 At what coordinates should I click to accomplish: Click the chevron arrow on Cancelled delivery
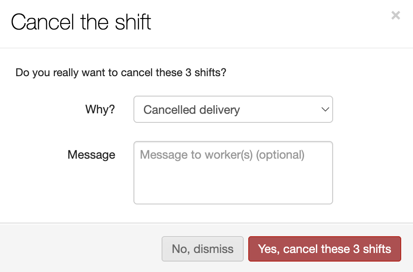tap(324, 110)
